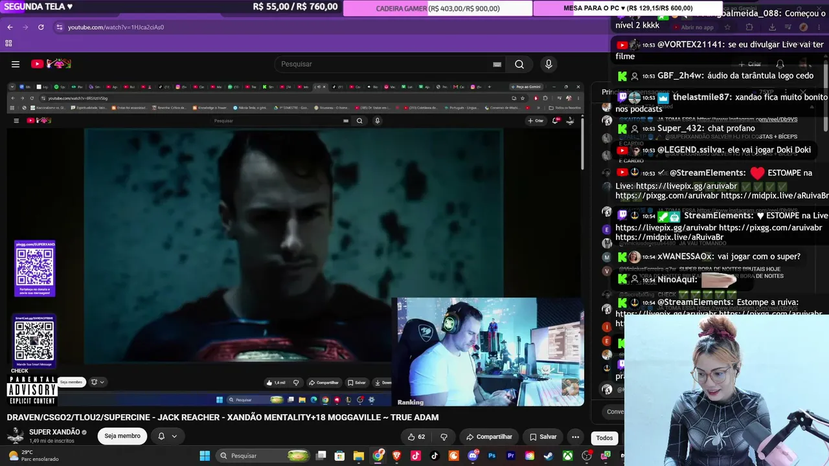
Task: Click Seja membro in the inner video window
Action: 71,382
